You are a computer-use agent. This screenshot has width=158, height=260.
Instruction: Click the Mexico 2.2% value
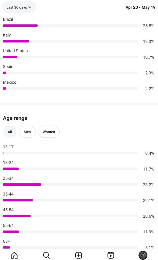tap(150, 89)
